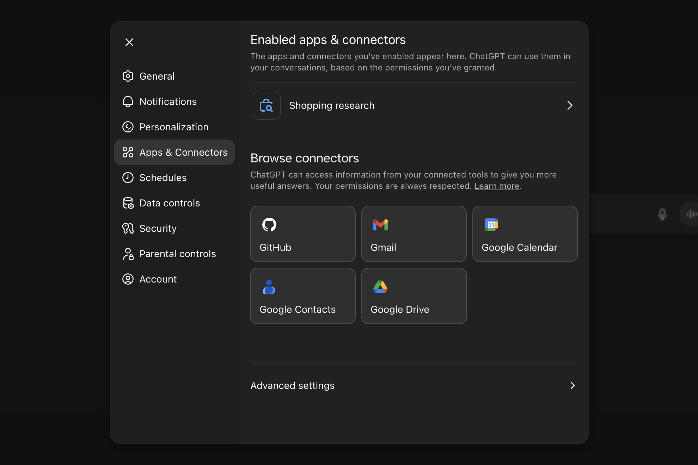Switch to the General settings tab
The image size is (698, 465).
[157, 76]
